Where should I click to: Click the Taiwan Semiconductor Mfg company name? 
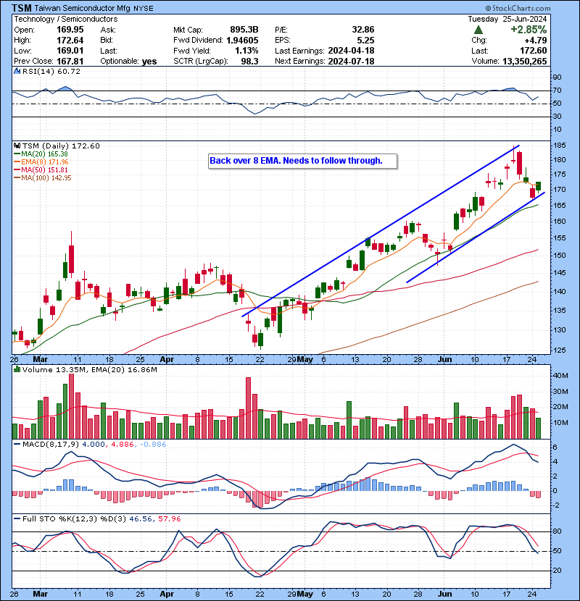point(83,8)
